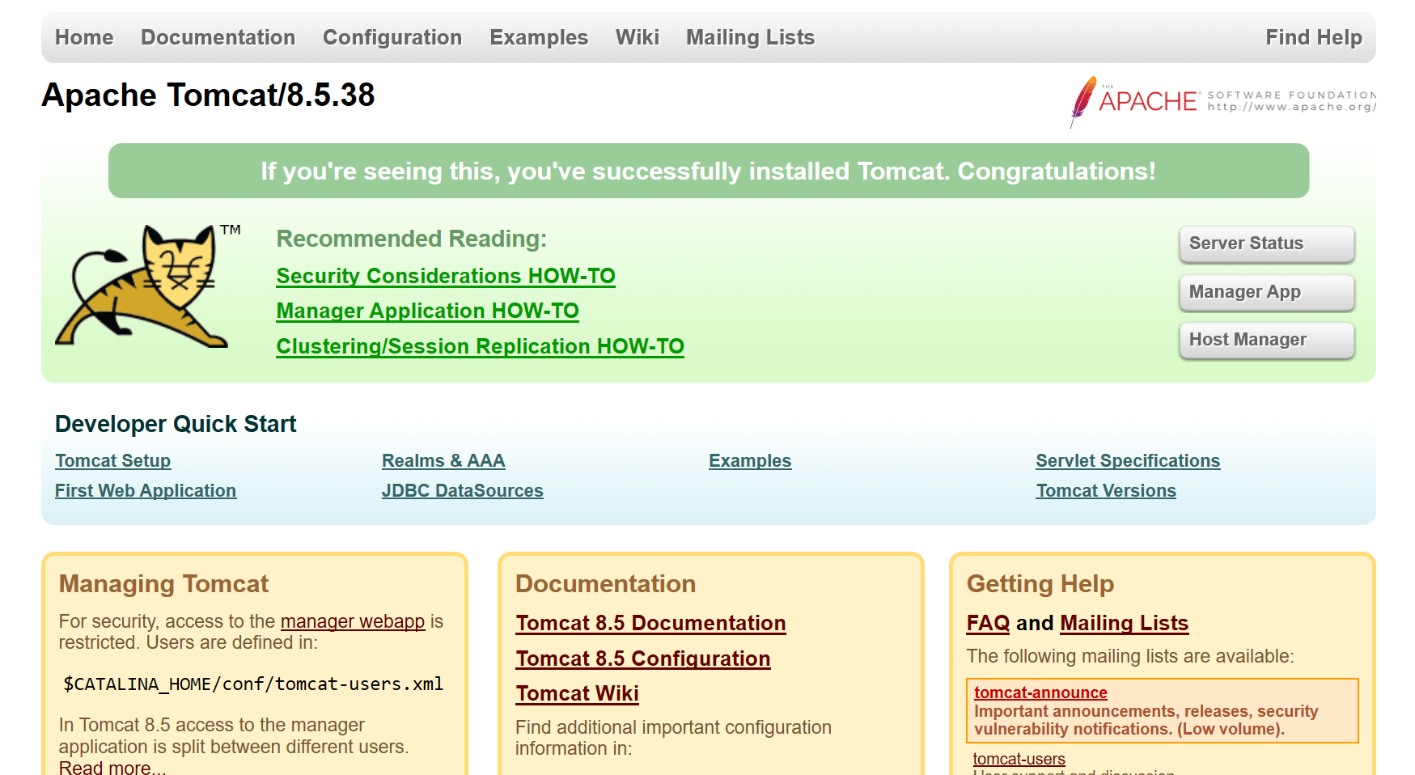Select Wiki from the top navigation

pyautogui.click(x=638, y=37)
